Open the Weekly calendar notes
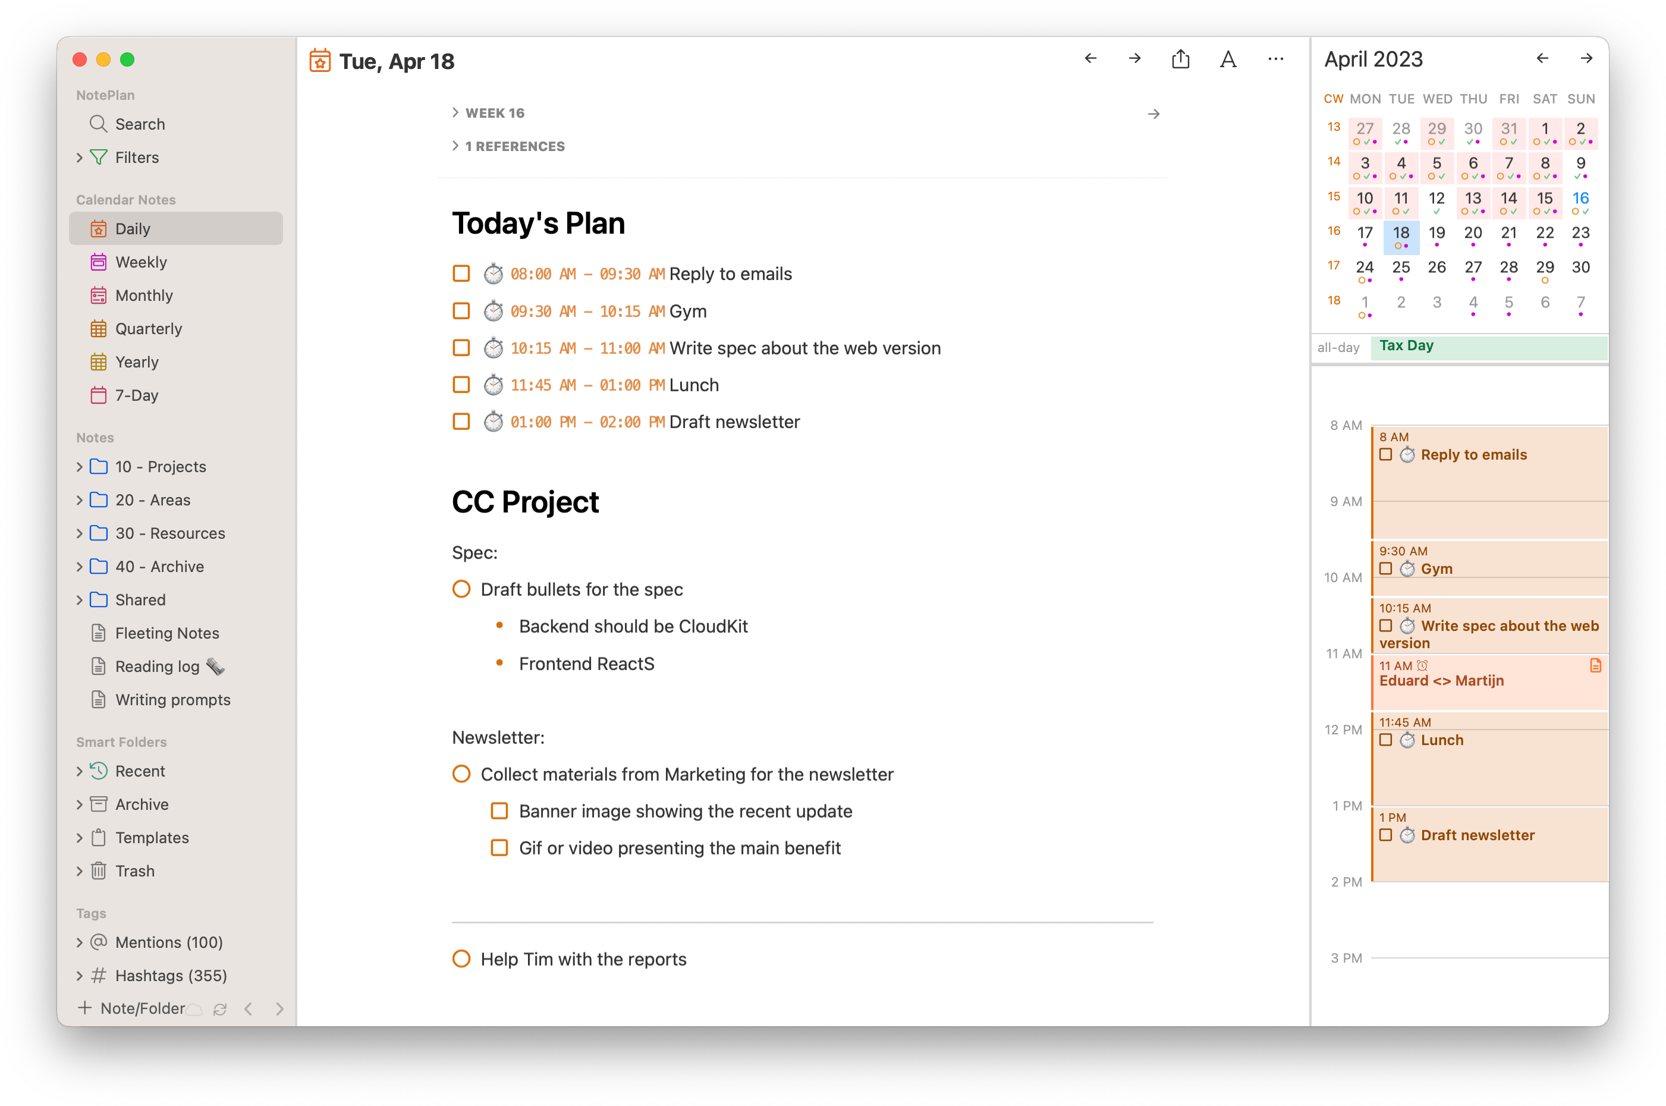 (x=141, y=262)
